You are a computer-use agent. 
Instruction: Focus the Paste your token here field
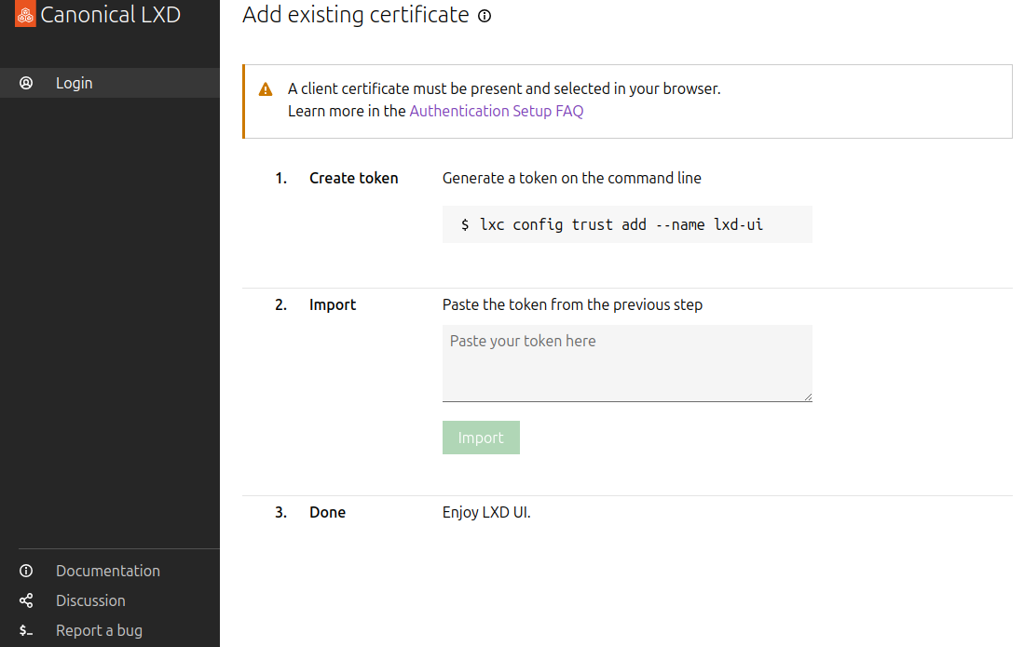pos(626,363)
